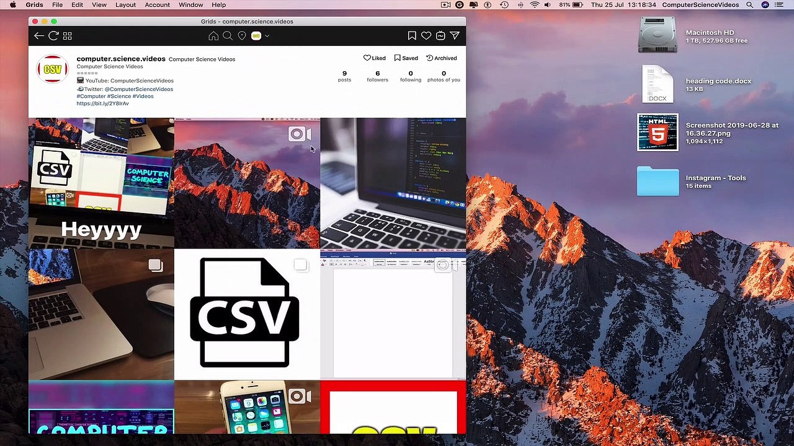Open the displays monitor menu bar icon

point(474,5)
